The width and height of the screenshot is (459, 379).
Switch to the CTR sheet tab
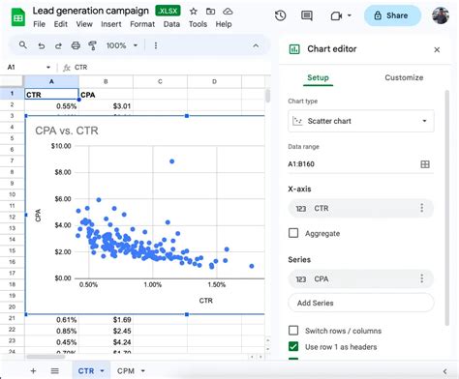[x=86, y=371]
